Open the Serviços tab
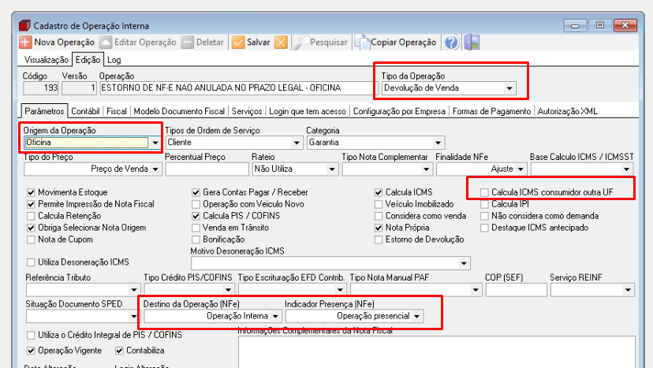The height and width of the screenshot is (368, 653). click(247, 112)
